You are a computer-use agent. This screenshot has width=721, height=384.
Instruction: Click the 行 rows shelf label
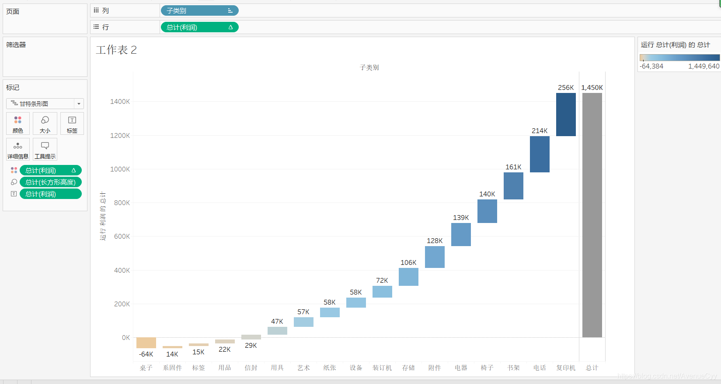click(x=105, y=27)
